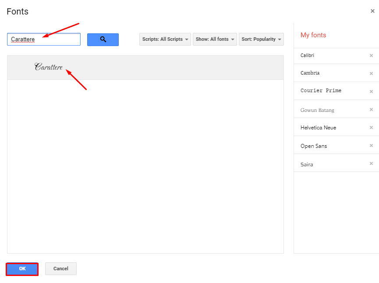Remove Gowun Batang from My fonts
Screen dimensions: 379x283
[x=371, y=110]
